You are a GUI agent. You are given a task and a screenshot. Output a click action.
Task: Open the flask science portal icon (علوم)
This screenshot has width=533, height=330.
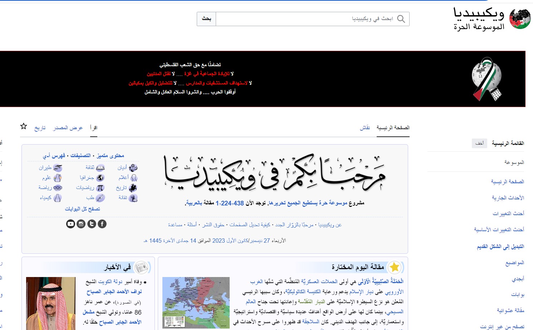point(58,178)
